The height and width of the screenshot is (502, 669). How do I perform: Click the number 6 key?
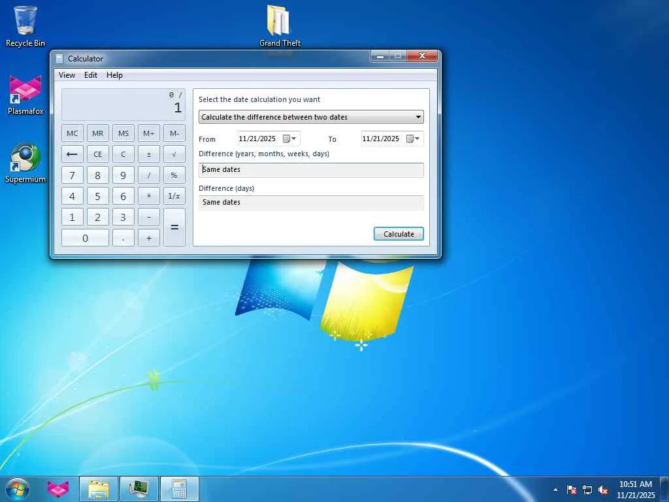[123, 196]
